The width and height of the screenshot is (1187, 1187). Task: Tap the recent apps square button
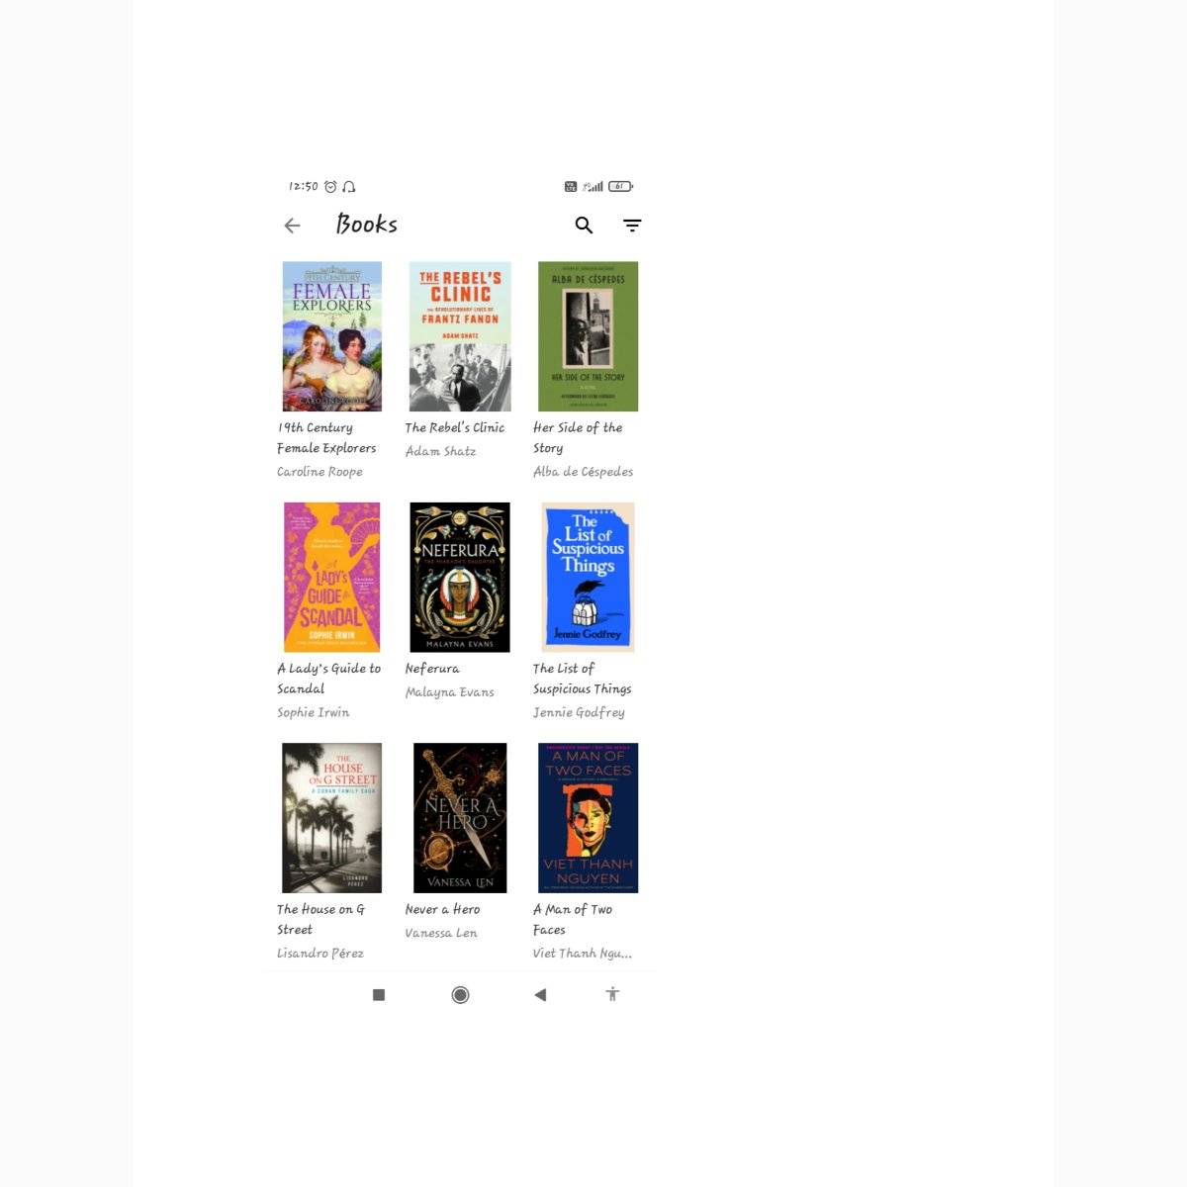tap(378, 995)
